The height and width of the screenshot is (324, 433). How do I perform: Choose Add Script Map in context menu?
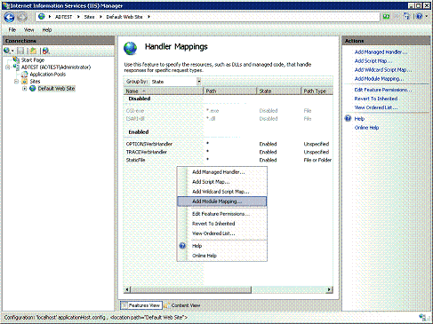coord(222,182)
